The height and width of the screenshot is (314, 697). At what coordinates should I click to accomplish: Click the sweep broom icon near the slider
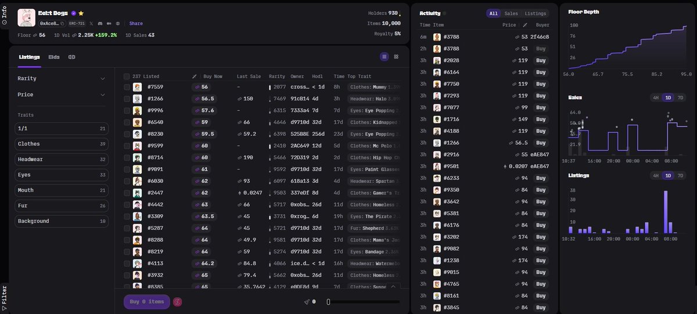point(307,302)
